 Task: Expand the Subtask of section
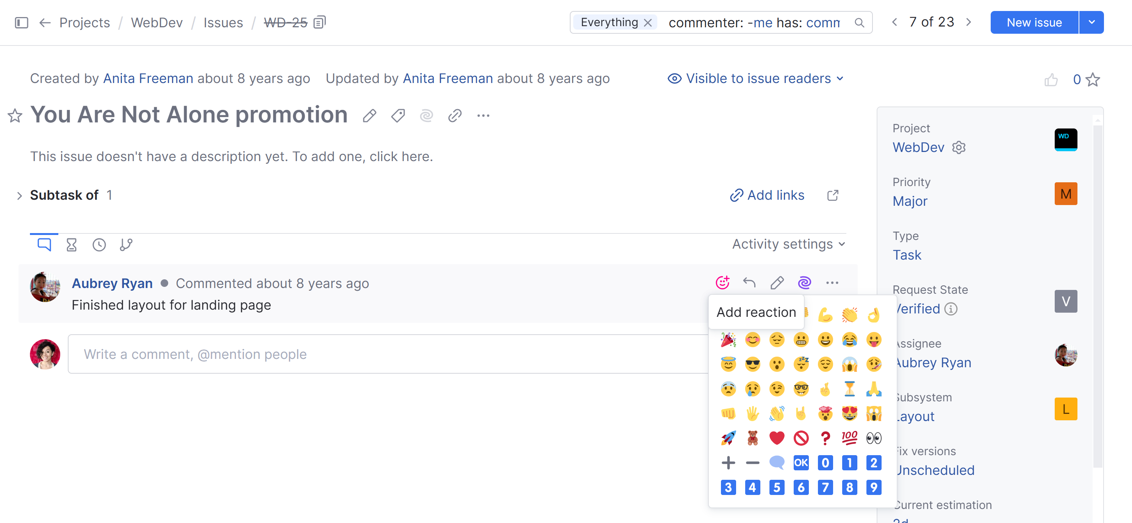coord(20,196)
